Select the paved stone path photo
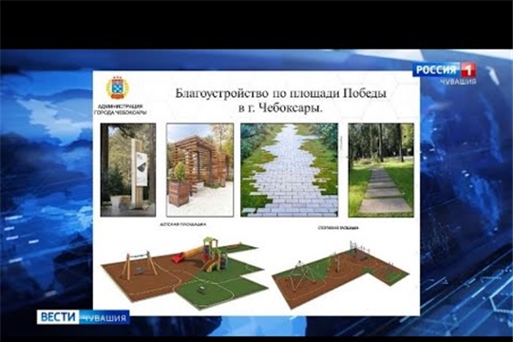The image size is (513, 342). tap(289, 170)
